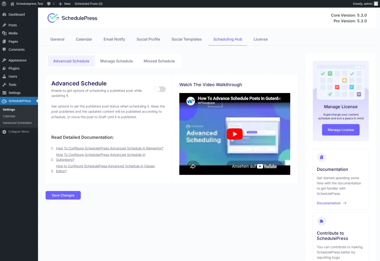Open Scheduled Posts (0) in admin bar
Screen dimensions: 380x261
pos(88,4)
